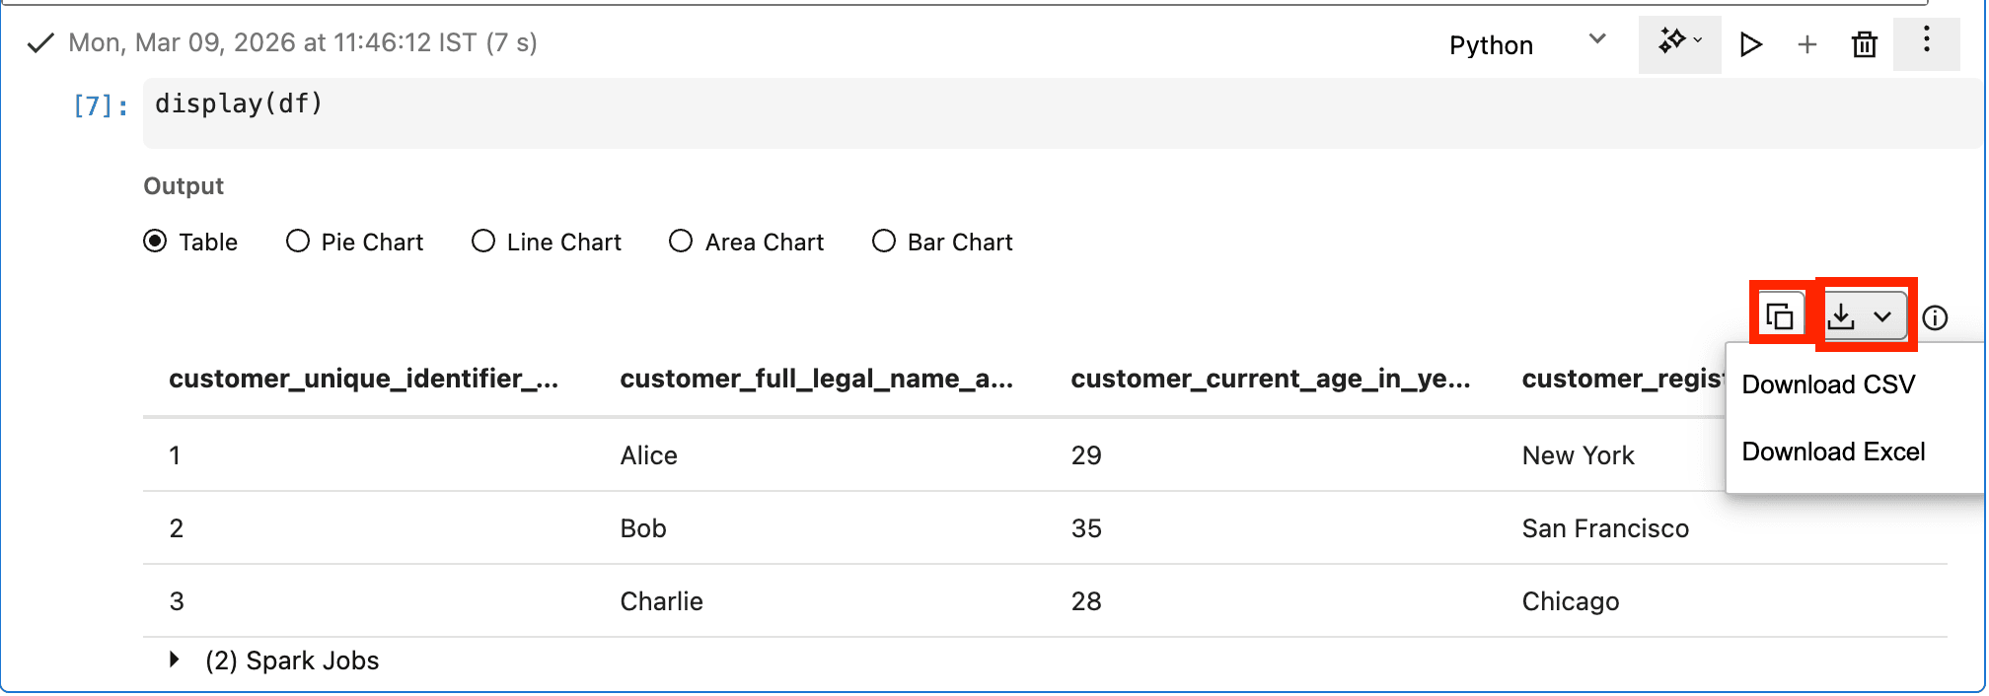Switch output to Area Chart

(681, 242)
